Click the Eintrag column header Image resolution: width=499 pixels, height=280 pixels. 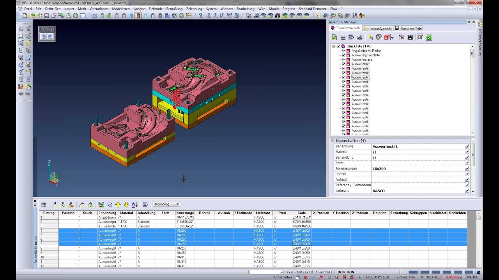click(x=49, y=213)
